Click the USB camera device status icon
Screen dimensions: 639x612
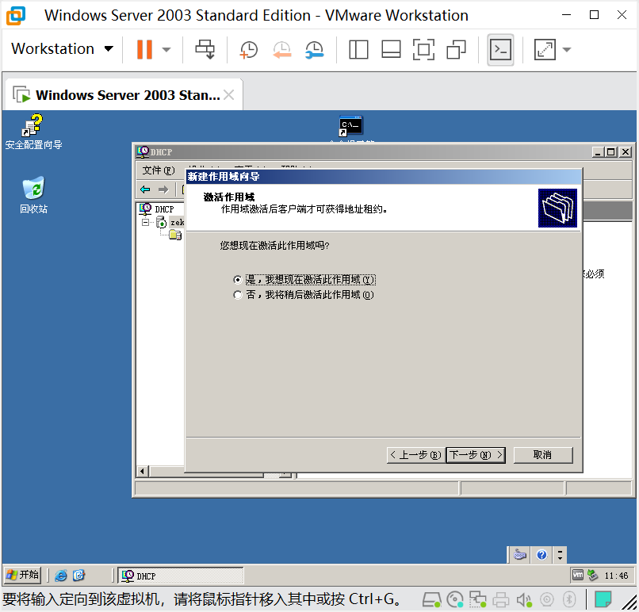click(547, 600)
